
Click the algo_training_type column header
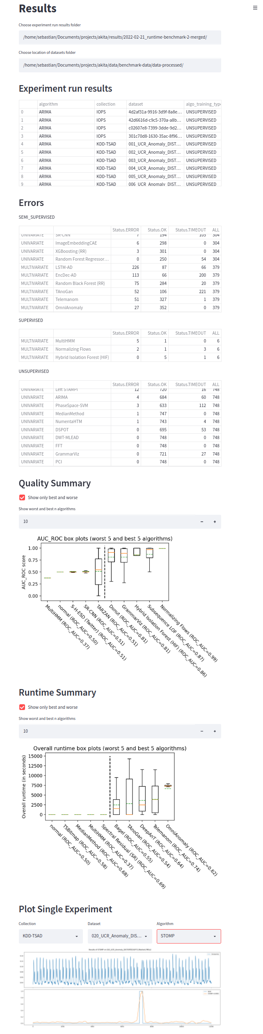[x=203, y=104]
